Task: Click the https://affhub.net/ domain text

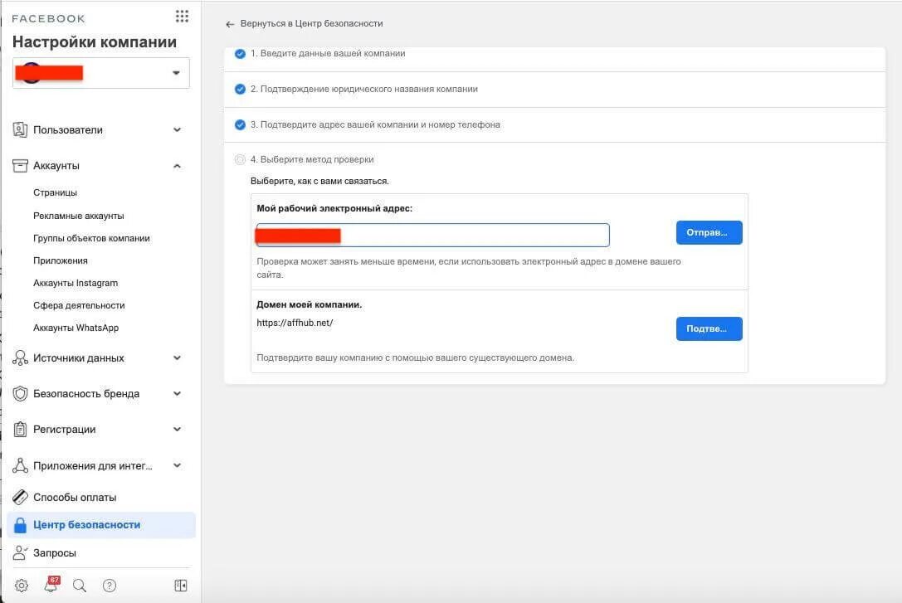Action: pyautogui.click(x=295, y=323)
